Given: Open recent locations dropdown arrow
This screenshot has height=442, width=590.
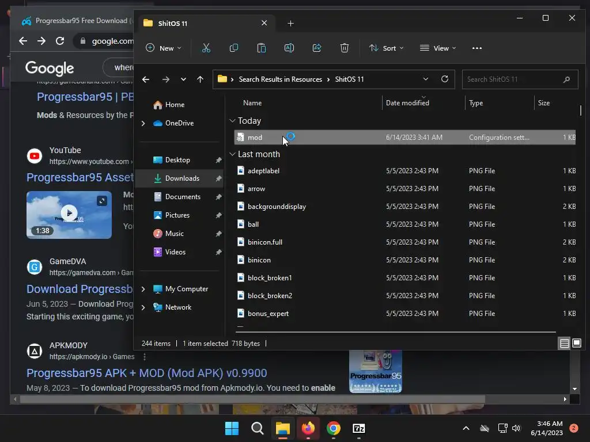Looking at the screenshot, I should (183, 79).
